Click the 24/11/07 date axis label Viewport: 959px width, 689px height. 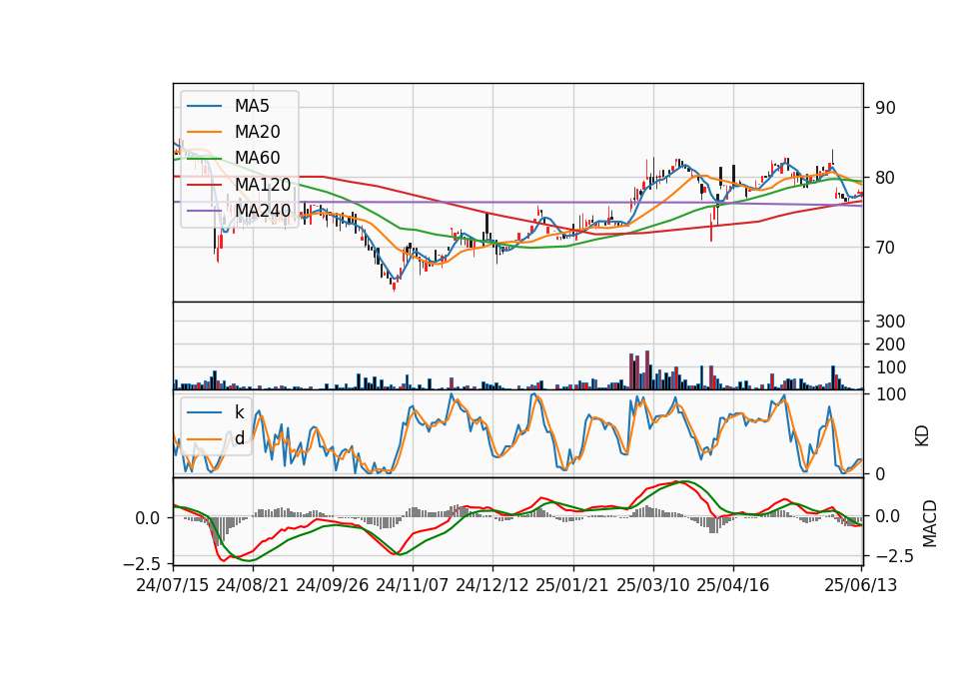coord(413,585)
